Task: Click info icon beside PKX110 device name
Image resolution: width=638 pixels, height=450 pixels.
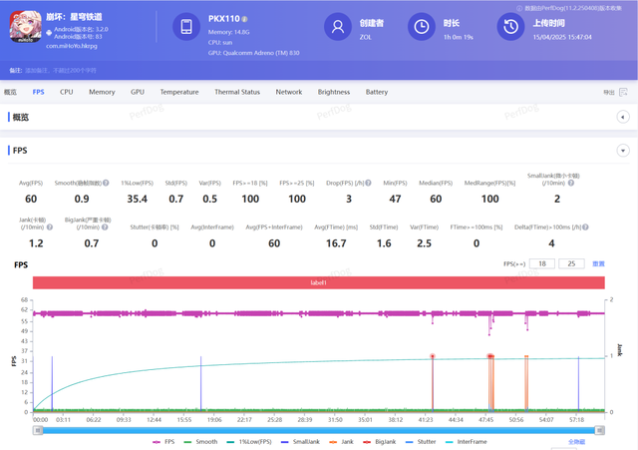Action: [x=245, y=19]
